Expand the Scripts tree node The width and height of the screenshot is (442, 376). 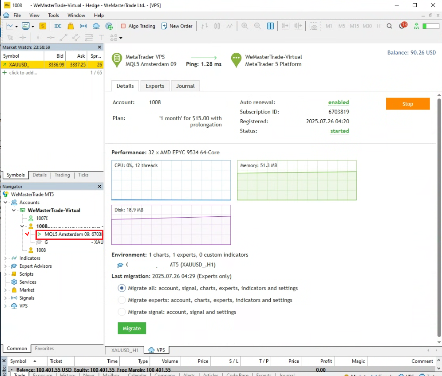(x=5, y=274)
